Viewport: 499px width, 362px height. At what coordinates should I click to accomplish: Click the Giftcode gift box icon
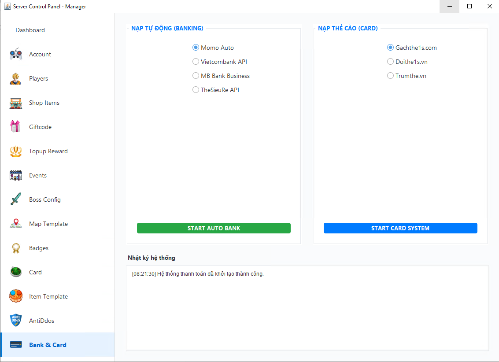point(15,127)
